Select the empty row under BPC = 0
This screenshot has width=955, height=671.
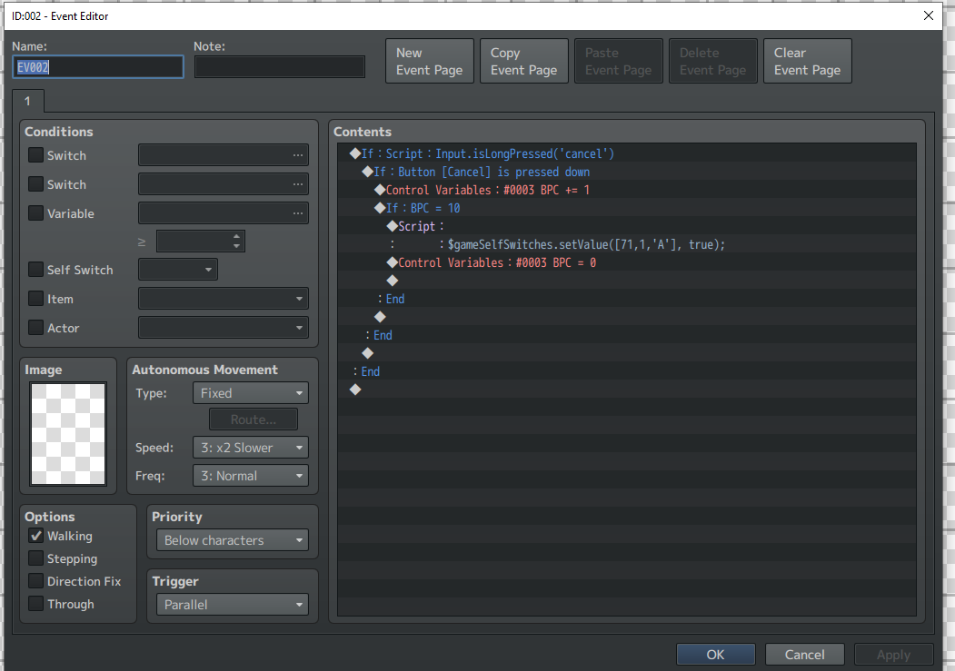point(627,281)
